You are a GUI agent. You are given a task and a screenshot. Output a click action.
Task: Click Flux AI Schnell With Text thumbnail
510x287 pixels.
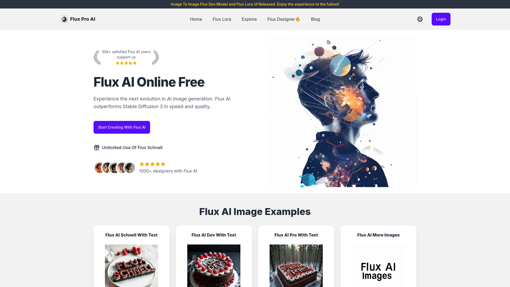click(x=131, y=265)
